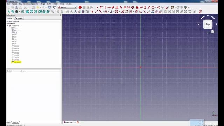
Task: Click the fit all zoom icon
Action: tap(9, 12)
